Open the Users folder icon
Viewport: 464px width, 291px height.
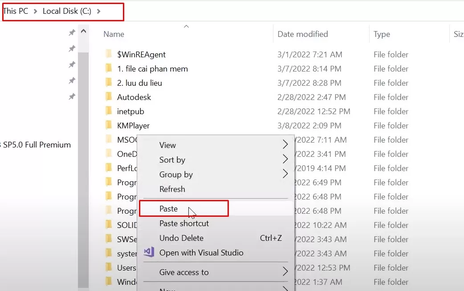coord(109,267)
